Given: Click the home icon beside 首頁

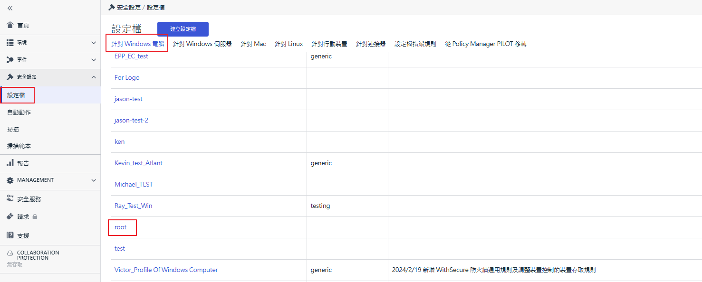Looking at the screenshot, I should point(10,25).
